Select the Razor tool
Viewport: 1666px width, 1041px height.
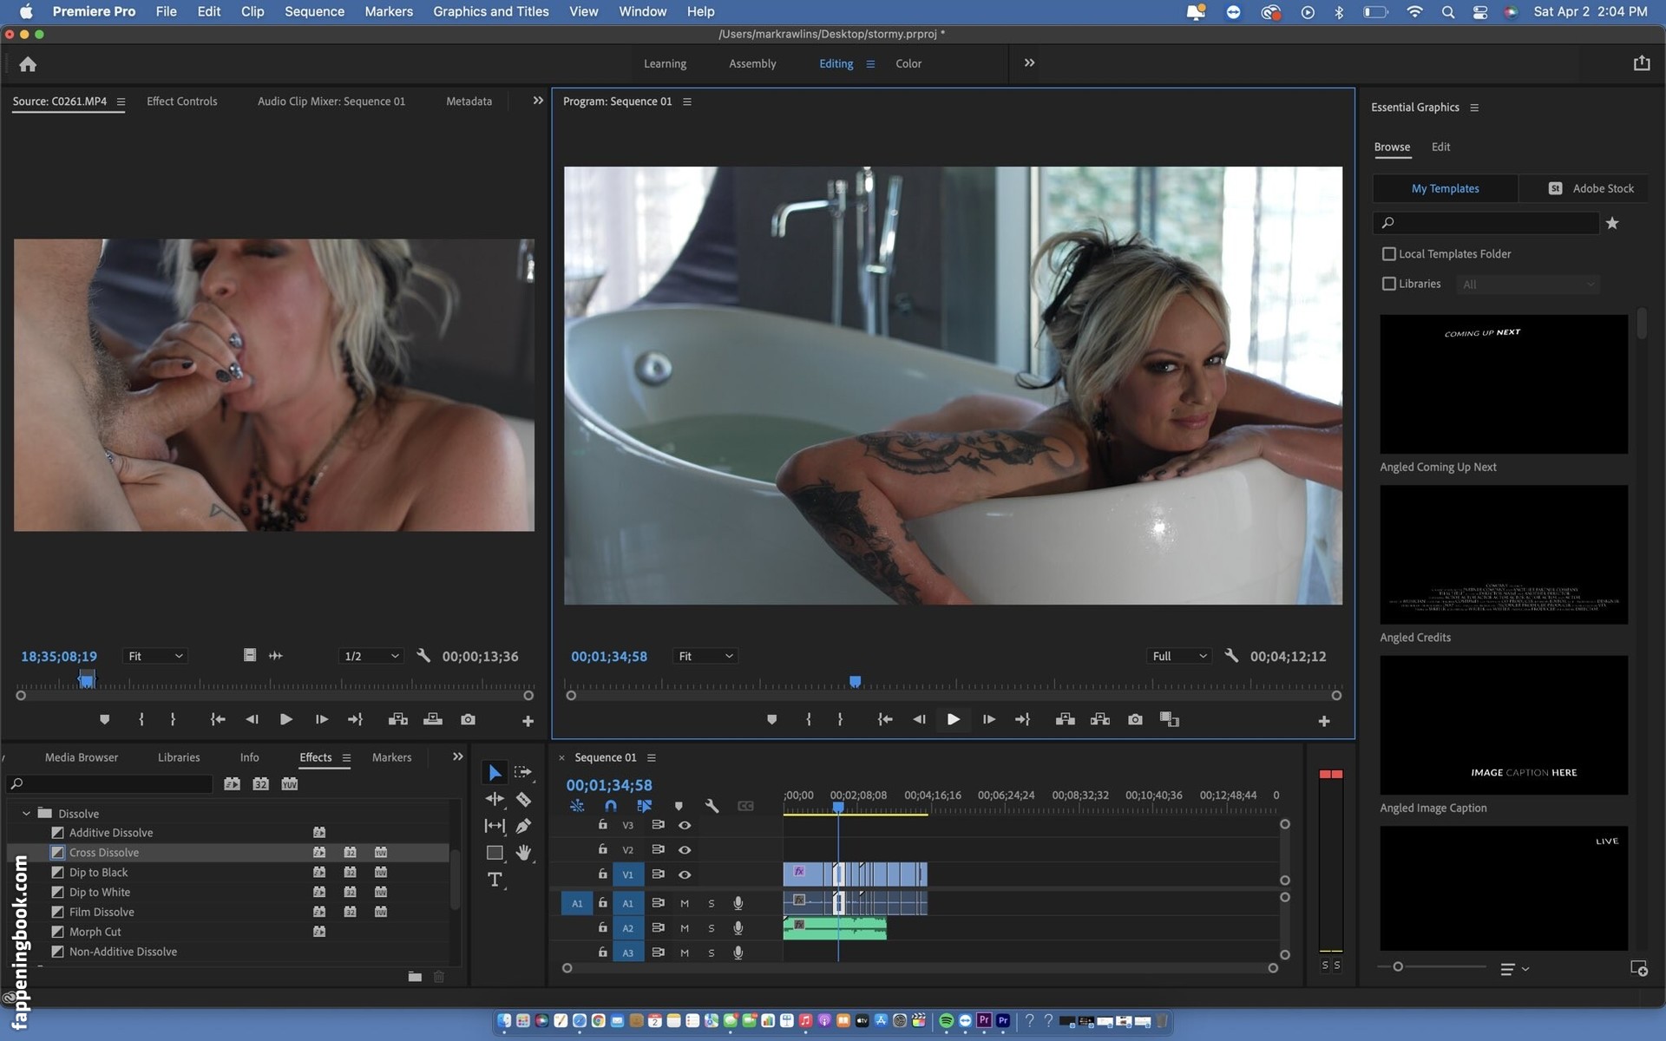[523, 799]
